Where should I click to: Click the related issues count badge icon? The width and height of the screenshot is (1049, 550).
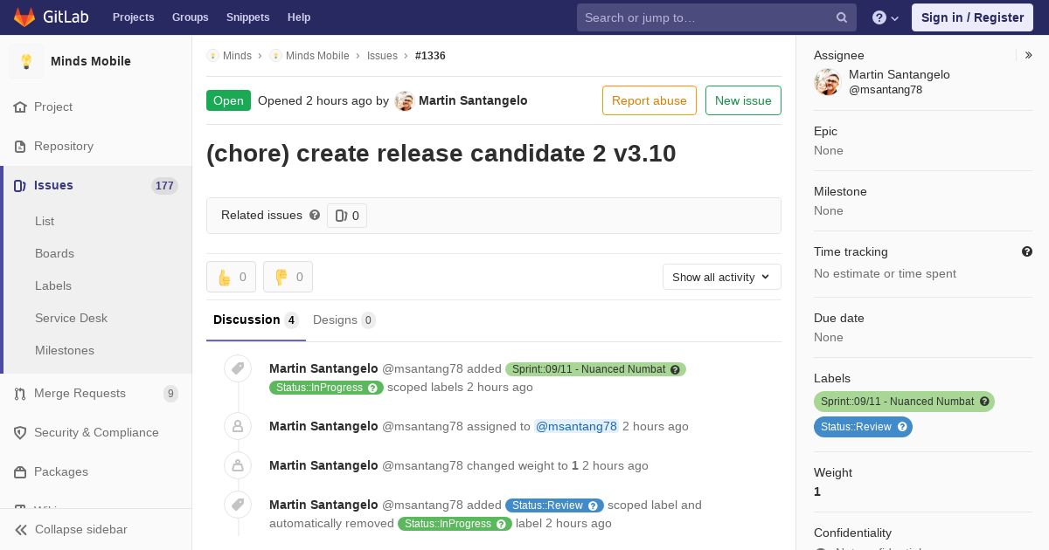point(341,216)
